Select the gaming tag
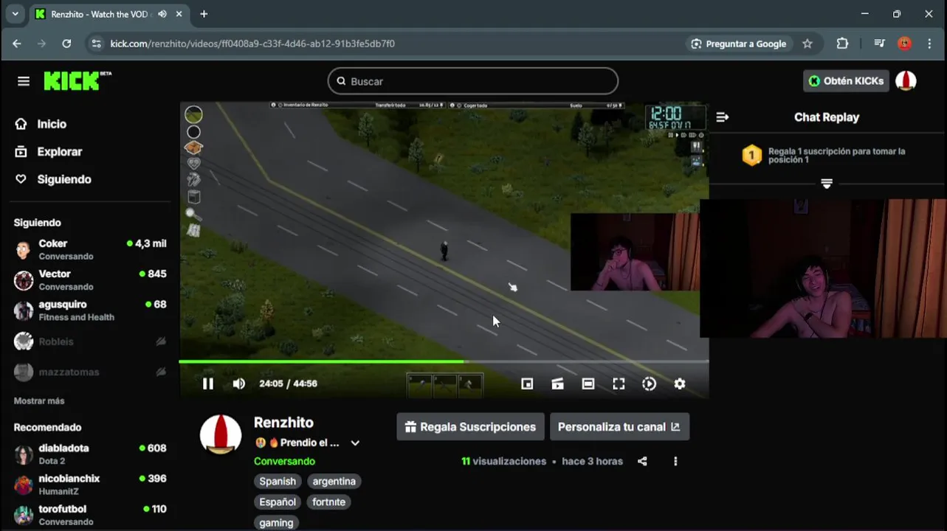 [x=276, y=522]
